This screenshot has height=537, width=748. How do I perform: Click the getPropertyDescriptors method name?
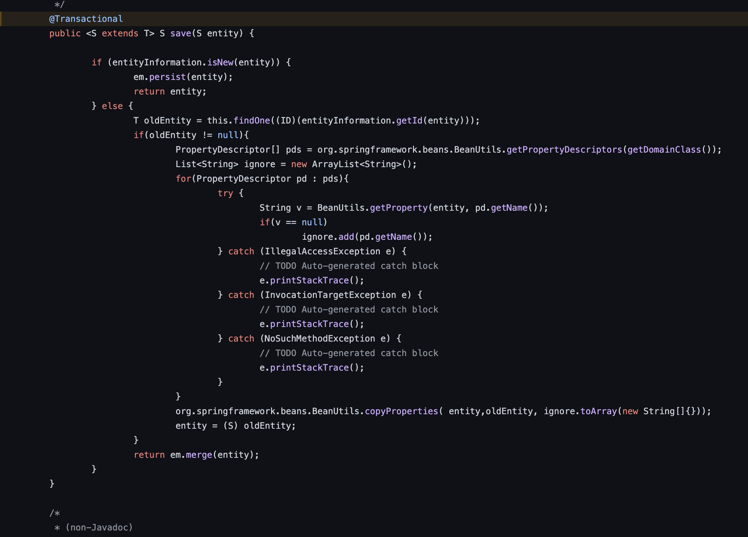pos(564,150)
